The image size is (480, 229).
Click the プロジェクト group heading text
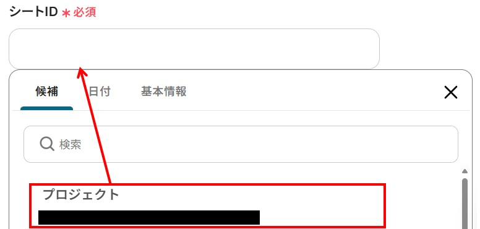[81, 194]
